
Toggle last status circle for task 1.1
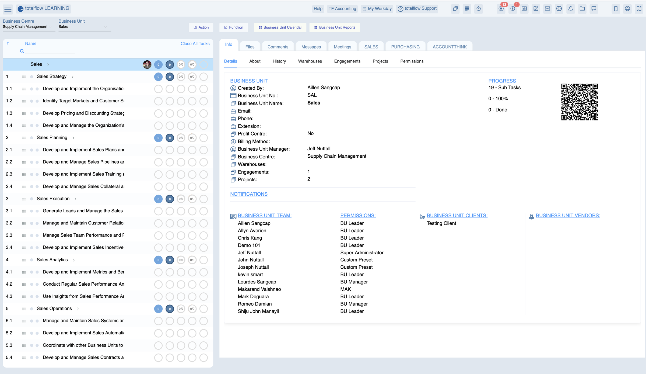[203, 89]
